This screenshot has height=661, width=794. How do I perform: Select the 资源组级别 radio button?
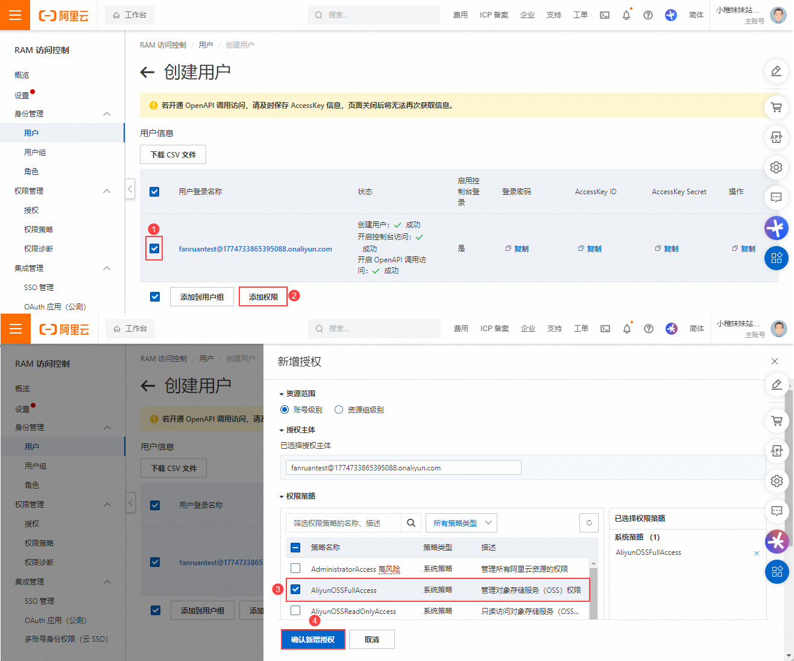pyautogui.click(x=339, y=410)
